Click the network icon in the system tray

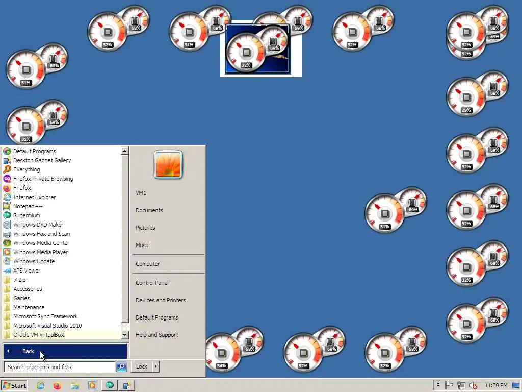pos(461,386)
